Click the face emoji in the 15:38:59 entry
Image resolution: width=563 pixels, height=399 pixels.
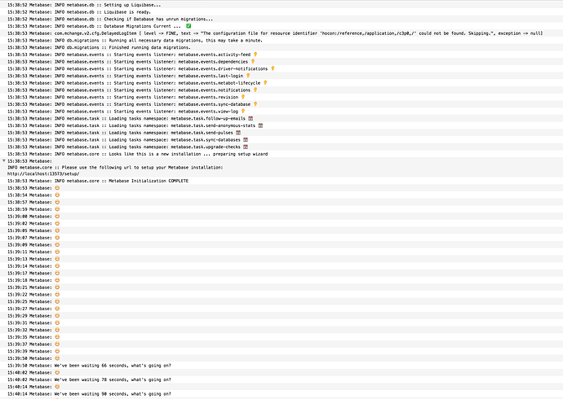coord(57,209)
